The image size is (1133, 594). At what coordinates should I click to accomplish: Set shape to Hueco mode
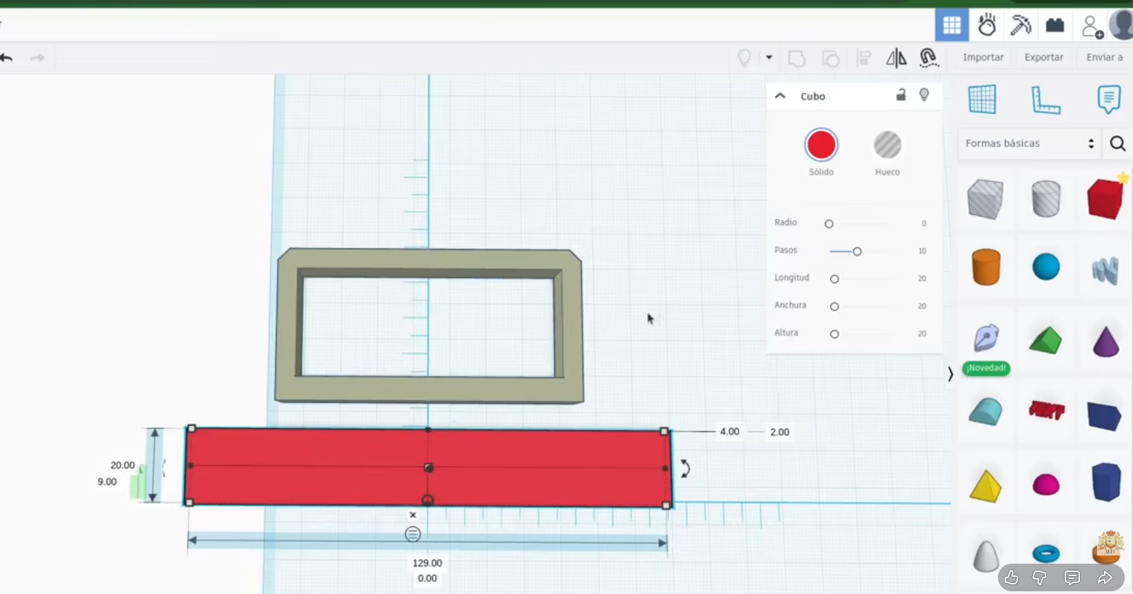[x=887, y=145]
